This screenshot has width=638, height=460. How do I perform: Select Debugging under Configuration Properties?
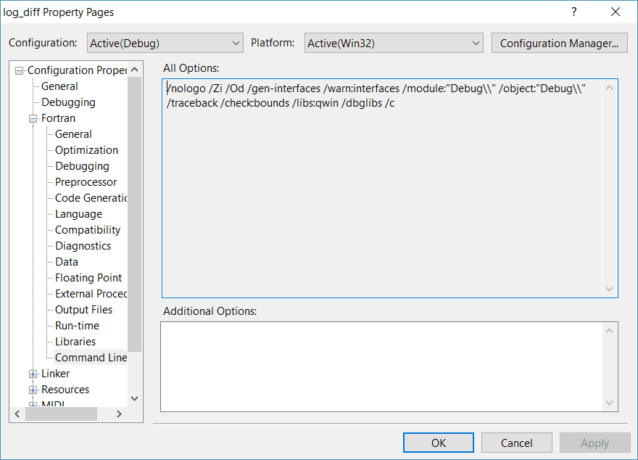(x=68, y=102)
